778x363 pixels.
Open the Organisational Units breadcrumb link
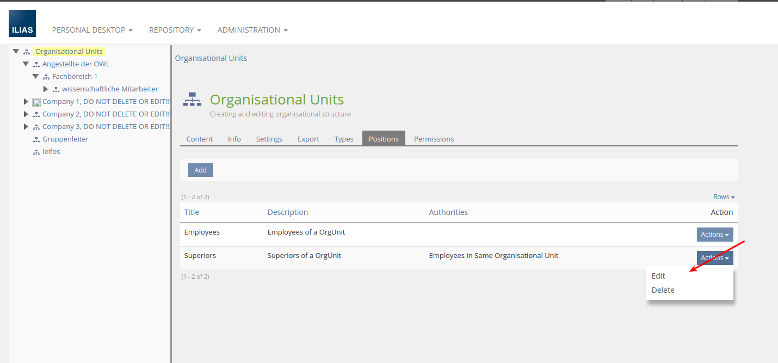click(211, 58)
